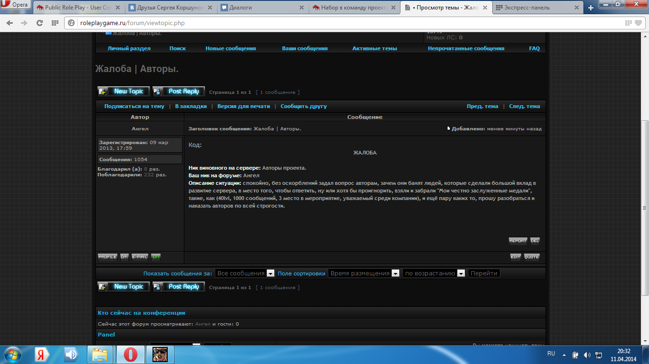Switch to the Набор в команду проекта tab

coord(354,8)
